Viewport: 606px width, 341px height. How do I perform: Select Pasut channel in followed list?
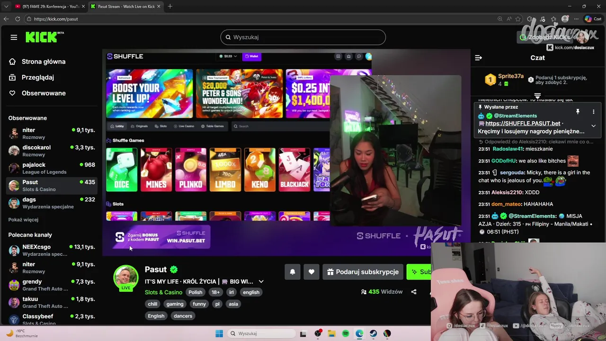pos(51,186)
